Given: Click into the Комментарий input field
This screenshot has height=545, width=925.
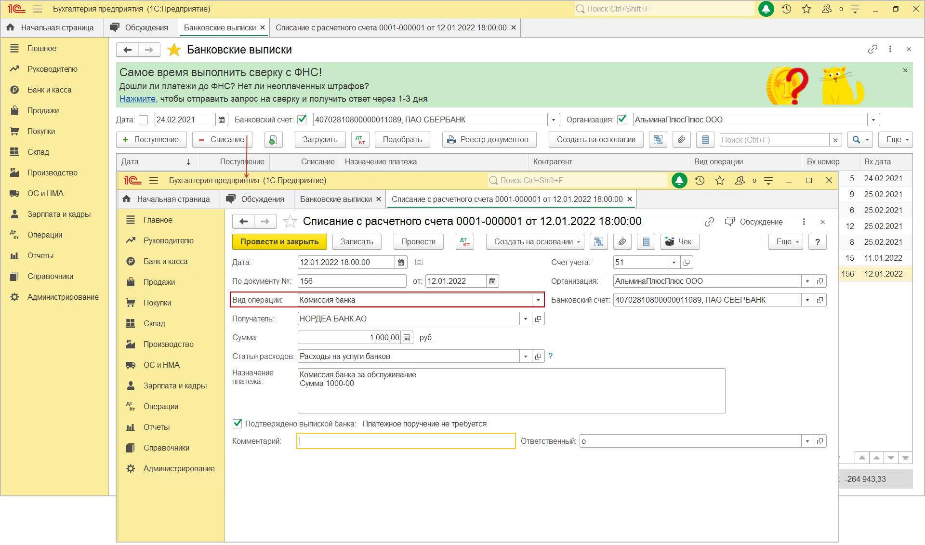Looking at the screenshot, I should click(406, 441).
